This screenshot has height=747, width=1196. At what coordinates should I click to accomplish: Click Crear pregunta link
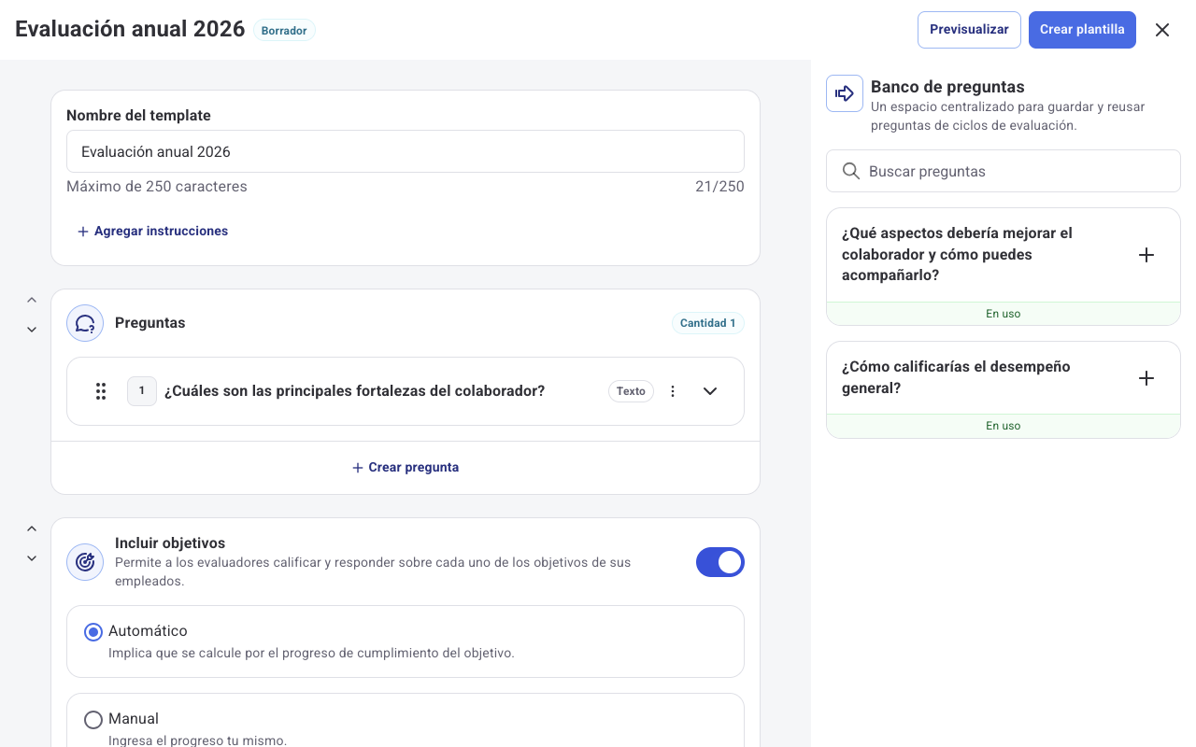pyautogui.click(x=406, y=467)
